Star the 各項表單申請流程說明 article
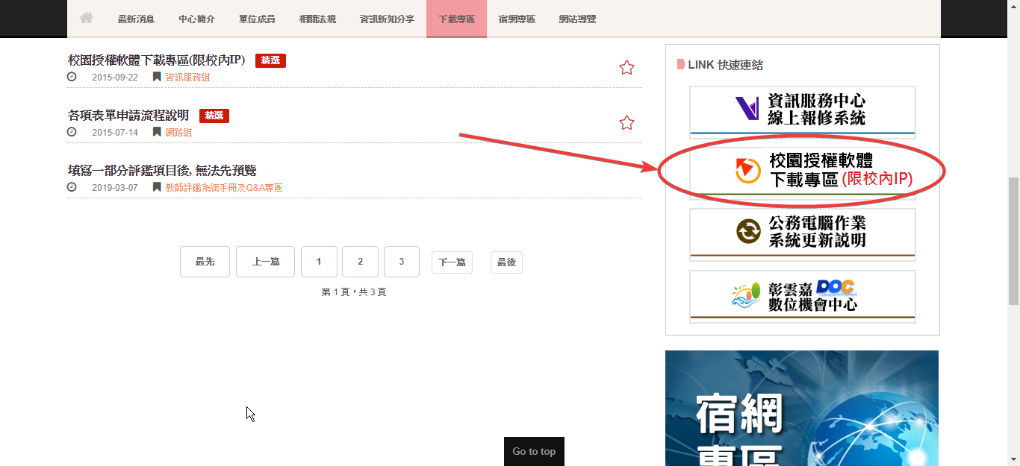The height and width of the screenshot is (466, 1020). (626, 123)
